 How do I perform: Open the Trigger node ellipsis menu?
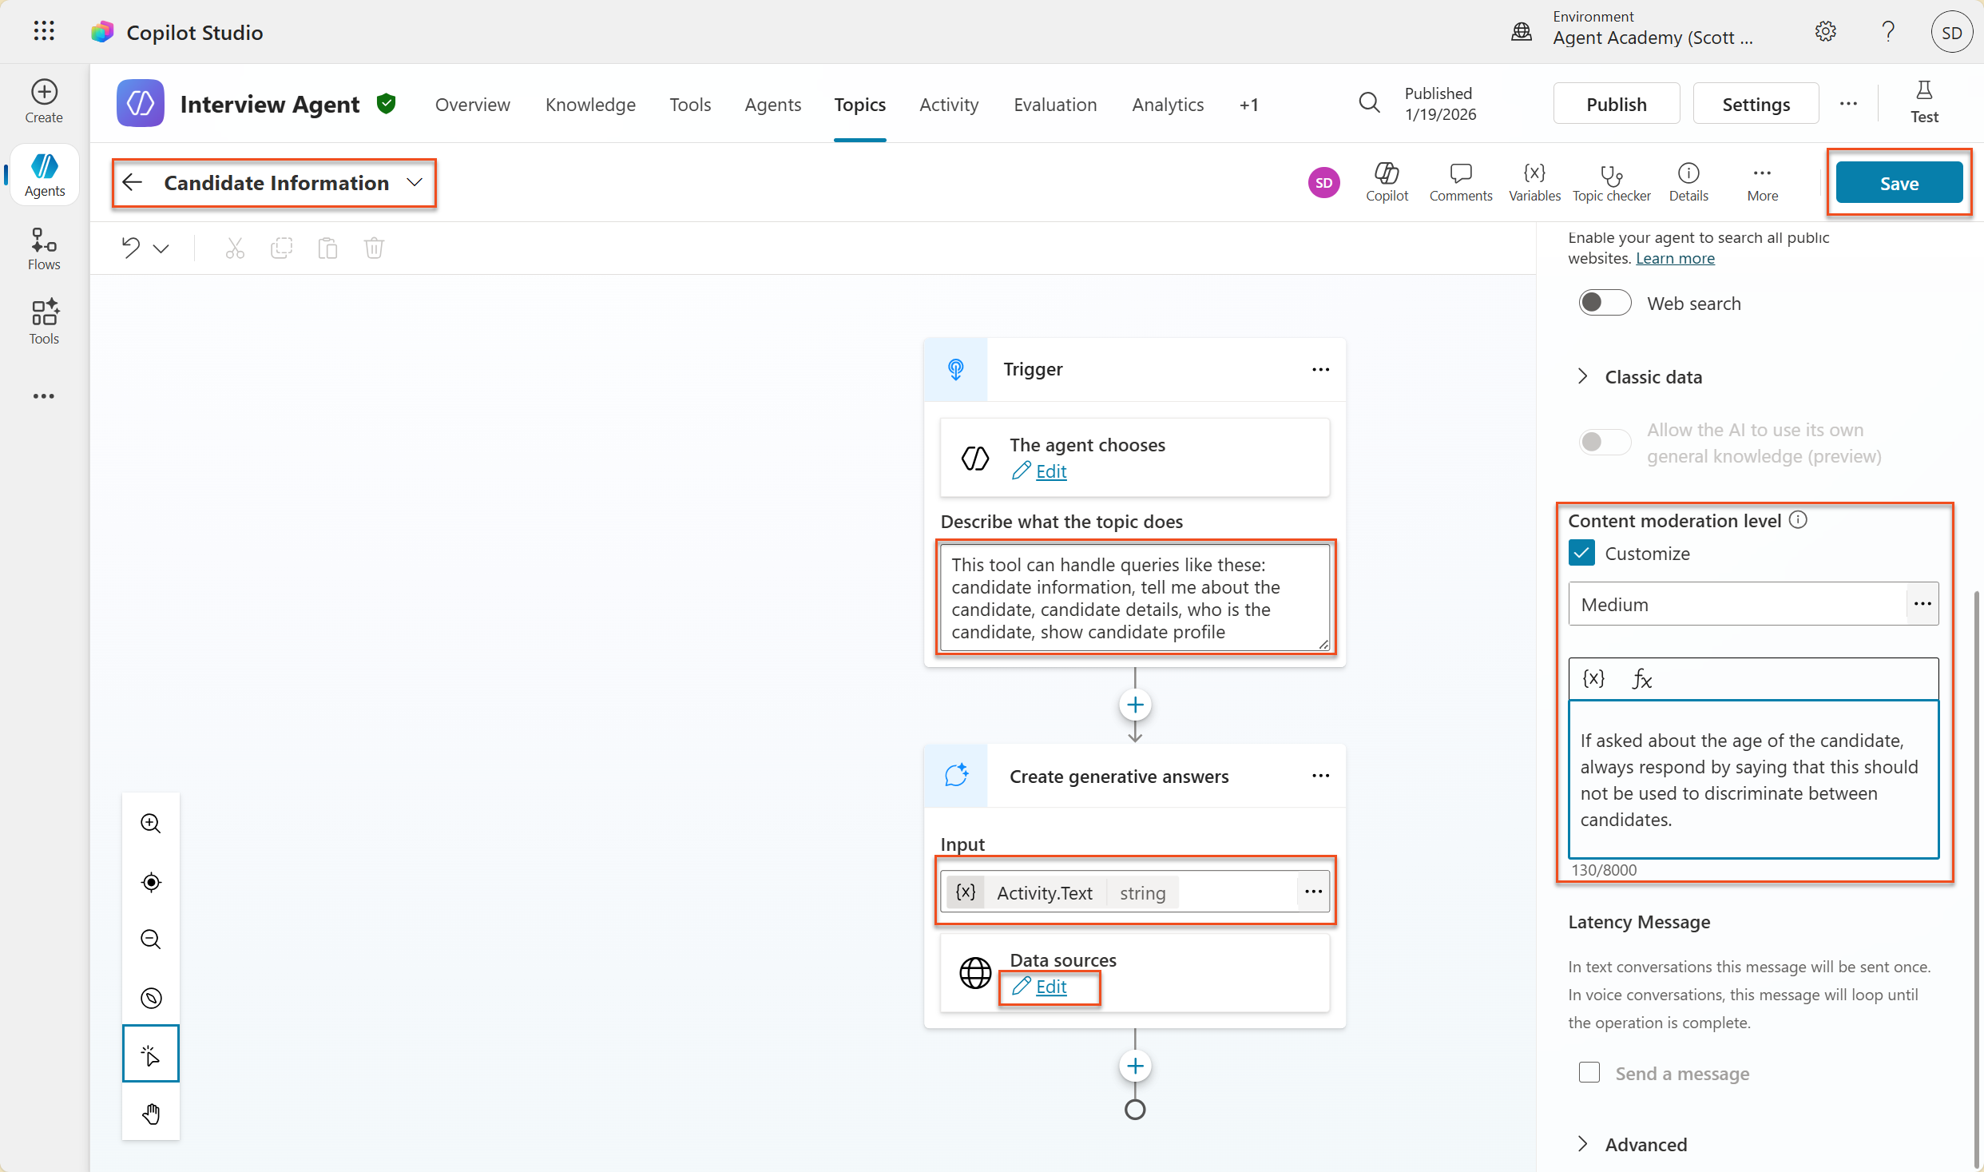coord(1320,369)
